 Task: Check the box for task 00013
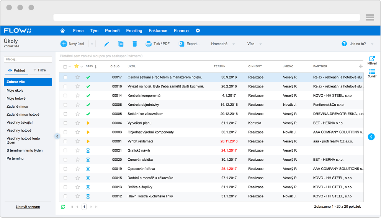click(x=65, y=187)
